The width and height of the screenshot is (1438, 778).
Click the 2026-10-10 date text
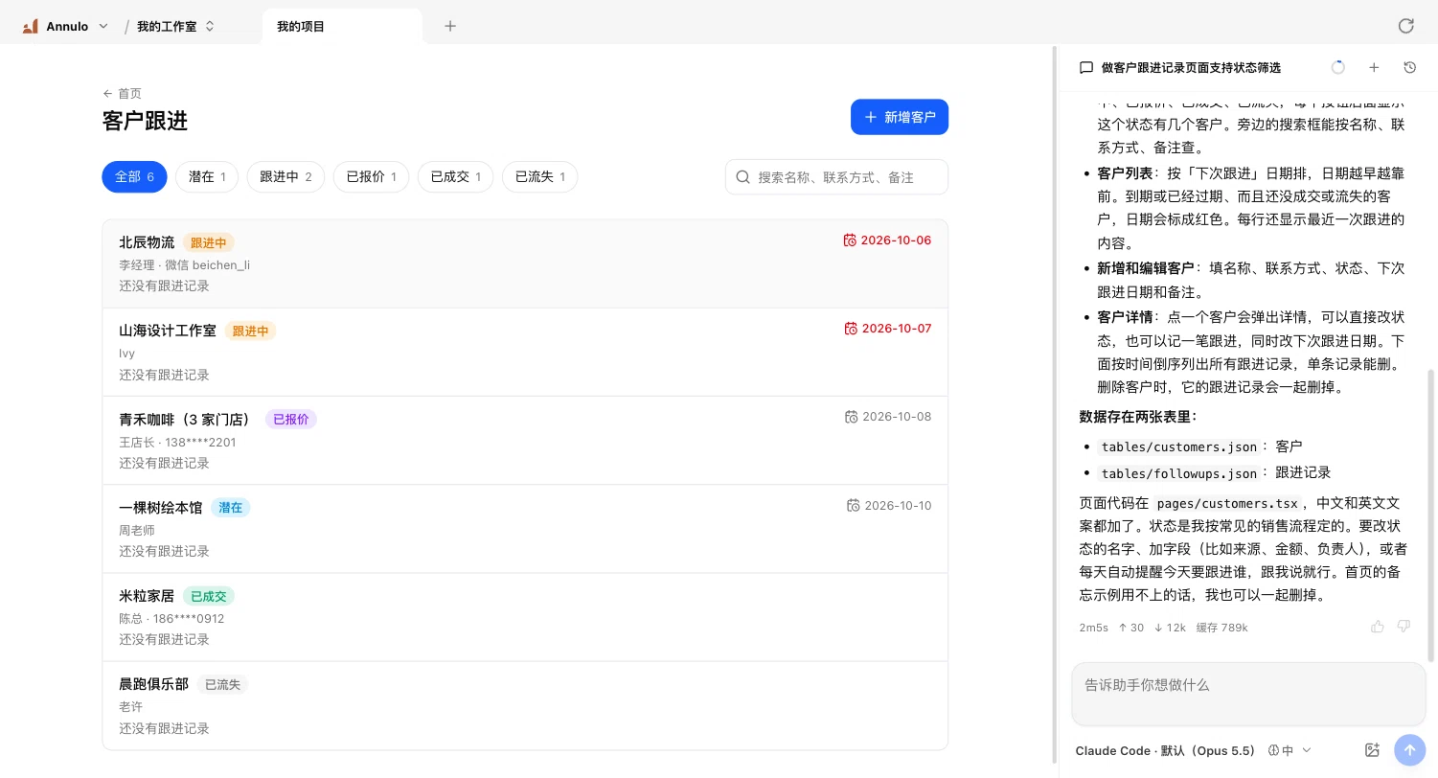898,505
